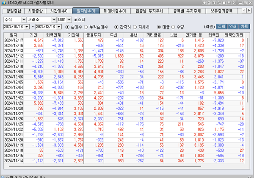Open the start date 2024/10/18 picker
This screenshot has height=178, width=254.
27,27
